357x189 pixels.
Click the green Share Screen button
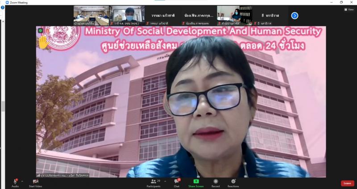click(x=196, y=183)
